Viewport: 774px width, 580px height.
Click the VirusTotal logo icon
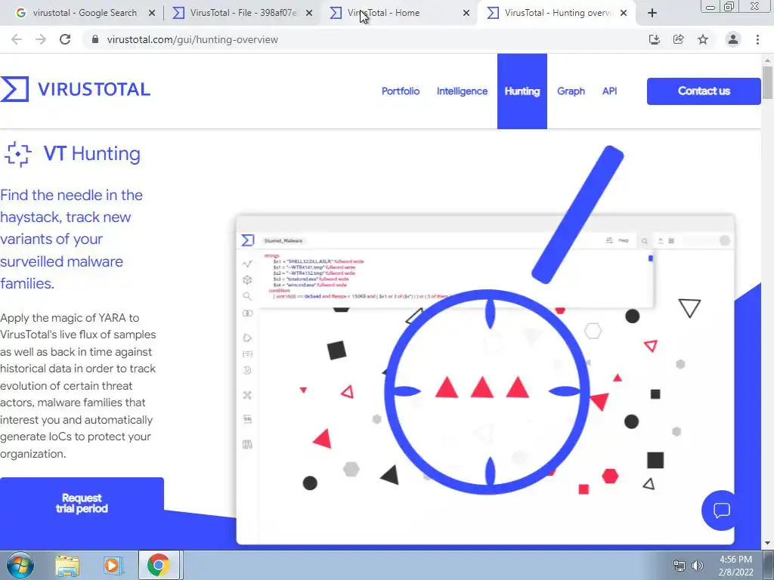(x=14, y=89)
